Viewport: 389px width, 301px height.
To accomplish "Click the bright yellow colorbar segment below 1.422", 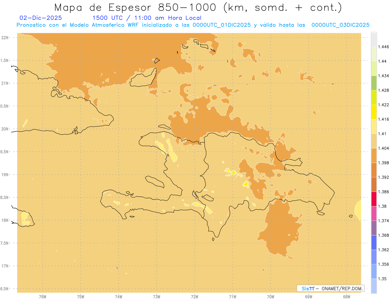I will [374, 112].
